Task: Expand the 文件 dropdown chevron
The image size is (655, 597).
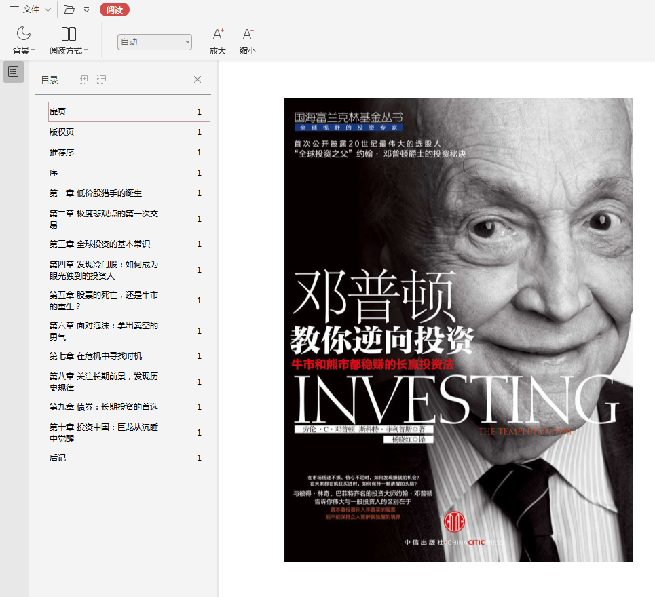Action: [48, 9]
